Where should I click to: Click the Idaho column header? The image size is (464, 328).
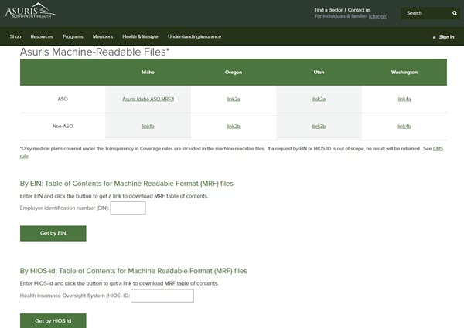[148, 73]
